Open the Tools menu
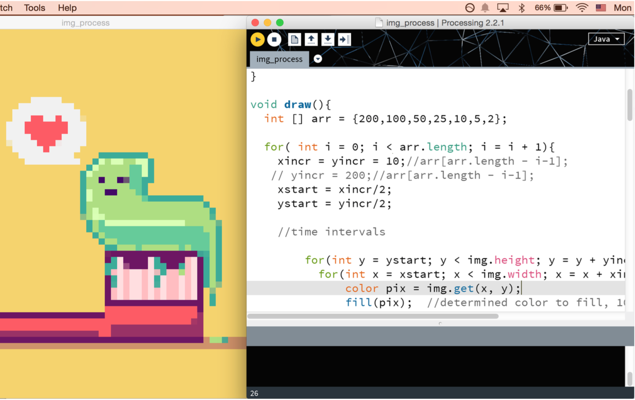 click(35, 8)
